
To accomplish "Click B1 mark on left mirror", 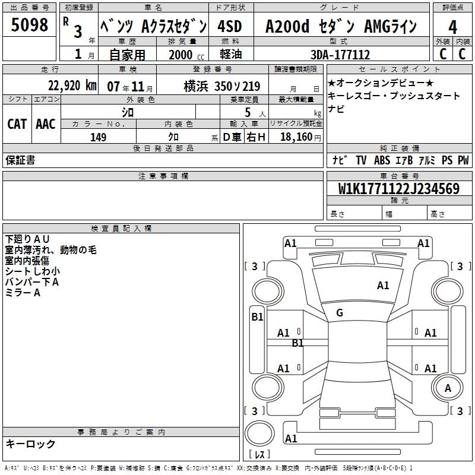I will click(257, 317).
